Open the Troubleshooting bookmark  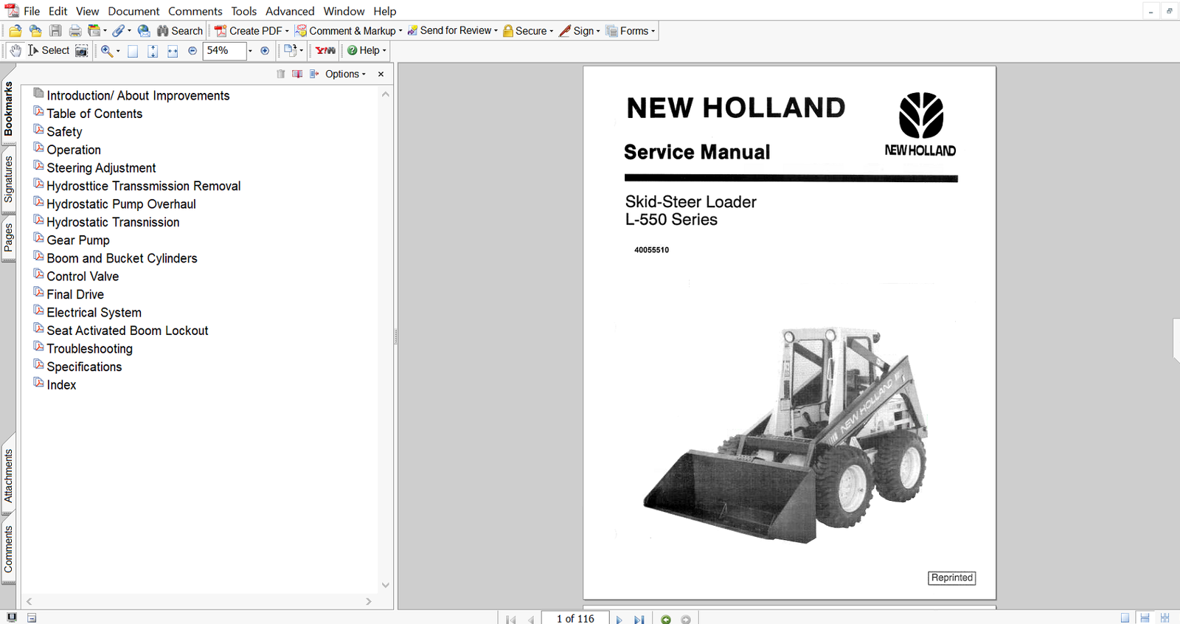pos(89,349)
